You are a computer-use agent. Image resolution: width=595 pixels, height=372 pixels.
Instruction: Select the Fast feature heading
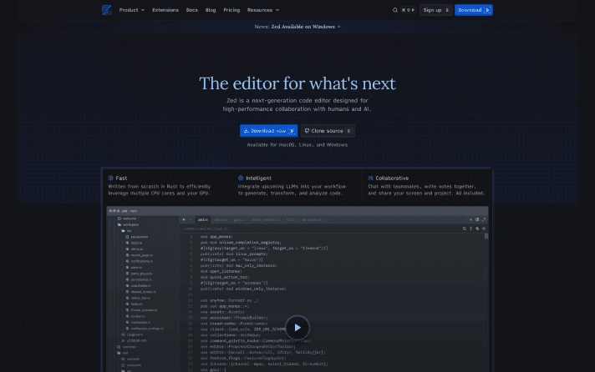pyautogui.click(x=121, y=178)
